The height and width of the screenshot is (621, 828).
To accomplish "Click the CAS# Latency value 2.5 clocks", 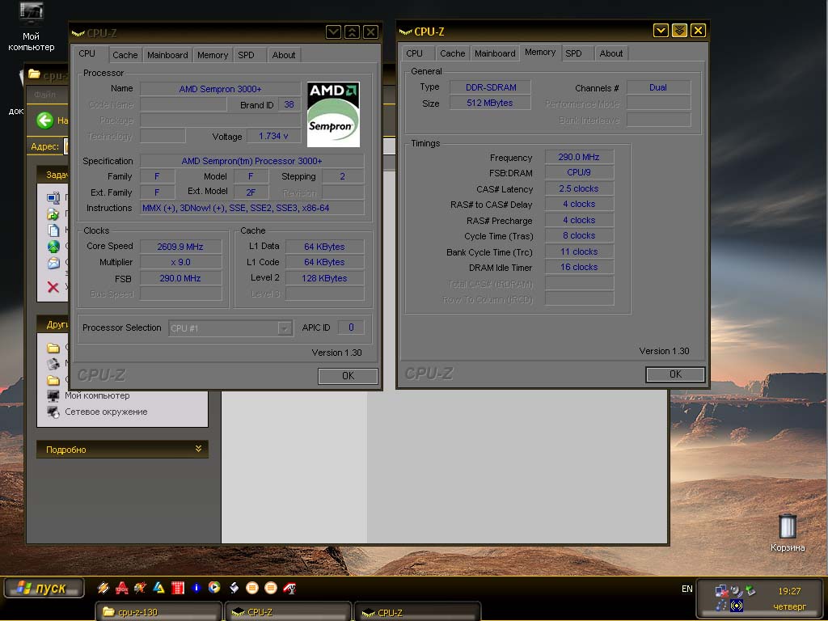I will point(579,188).
